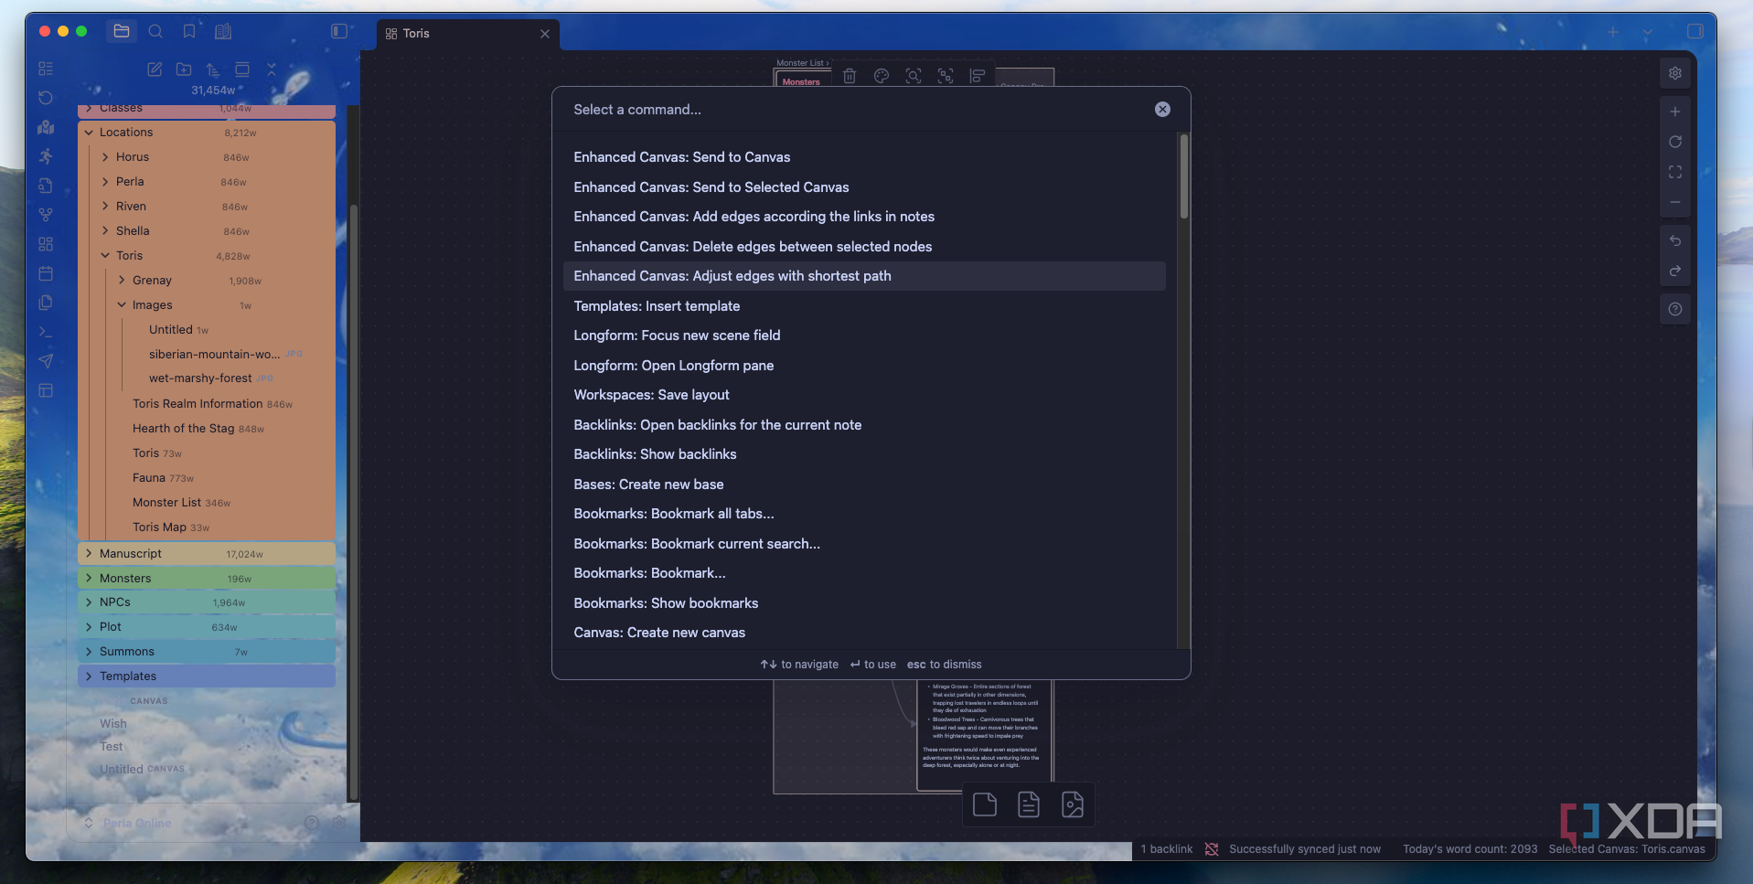The image size is (1753, 884).
Task: Click the '1 backlink' status item
Action: 1166,849
